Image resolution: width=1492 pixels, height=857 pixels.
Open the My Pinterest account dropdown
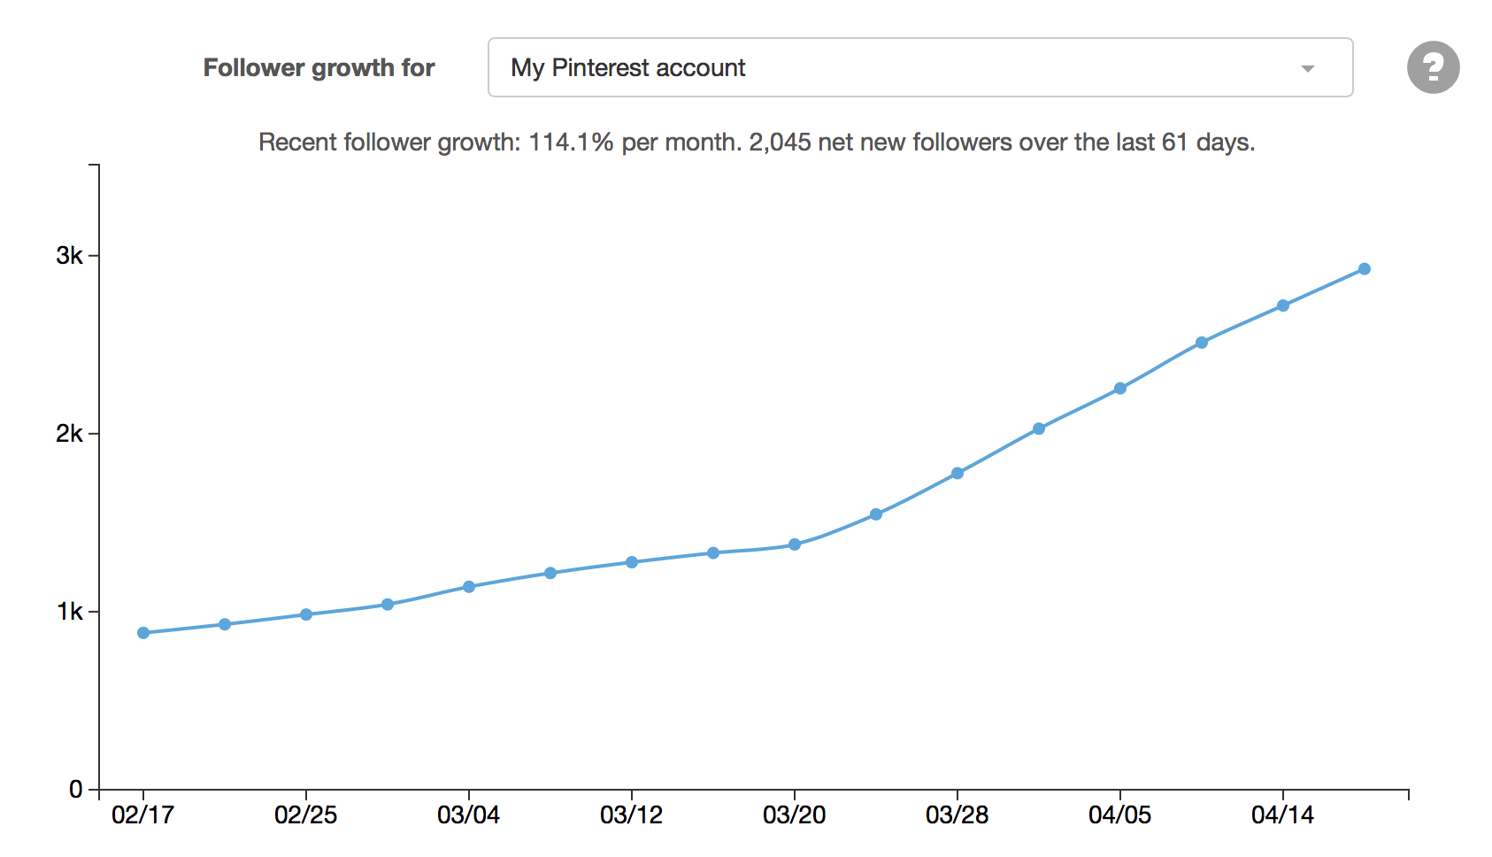click(x=919, y=67)
